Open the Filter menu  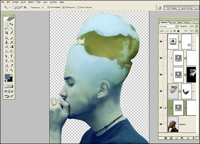(x=39, y=2)
